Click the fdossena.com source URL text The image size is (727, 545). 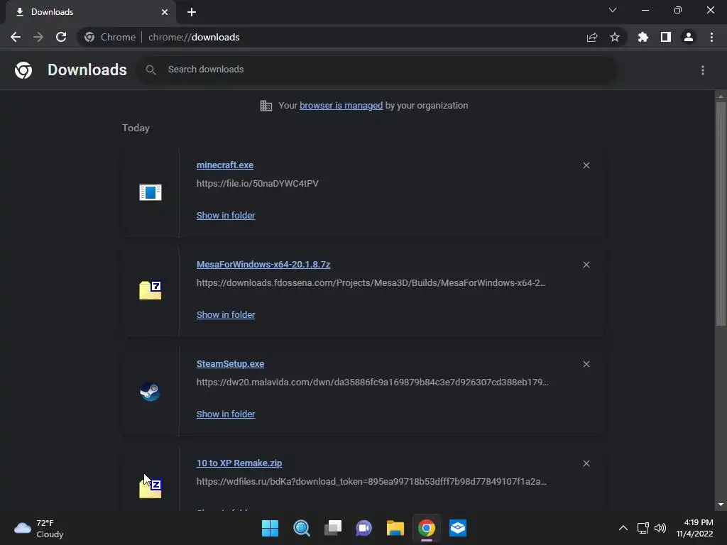pos(371,282)
